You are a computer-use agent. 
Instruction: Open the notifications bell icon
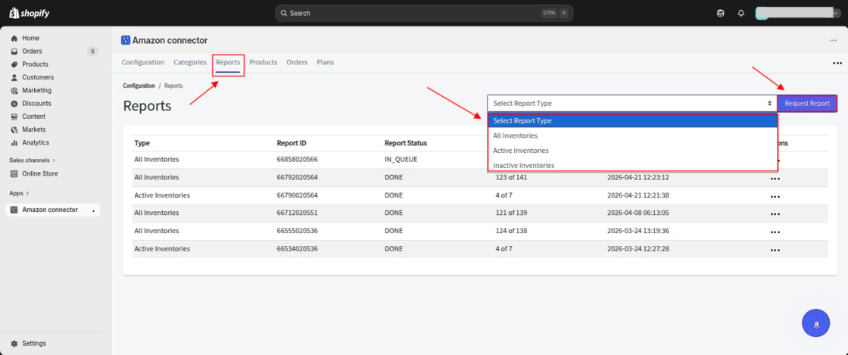point(740,13)
